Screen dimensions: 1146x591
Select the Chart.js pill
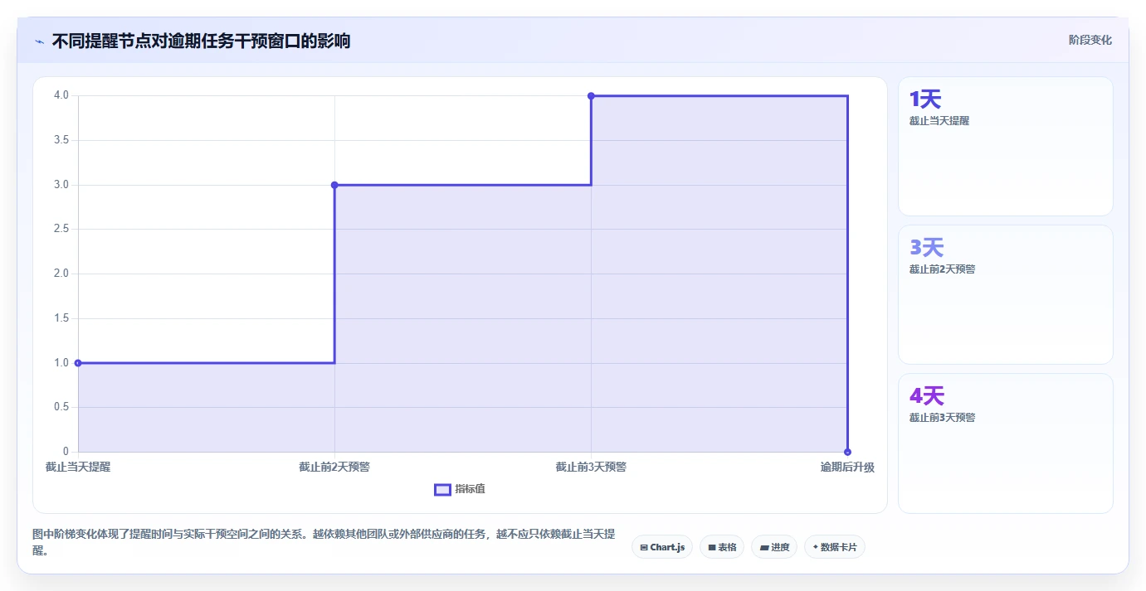662,547
